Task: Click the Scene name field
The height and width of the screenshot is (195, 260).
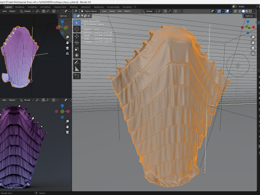Action: (246, 6)
